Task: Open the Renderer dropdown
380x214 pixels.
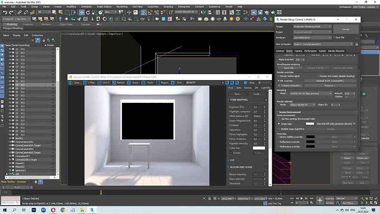Action: click(312, 38)
